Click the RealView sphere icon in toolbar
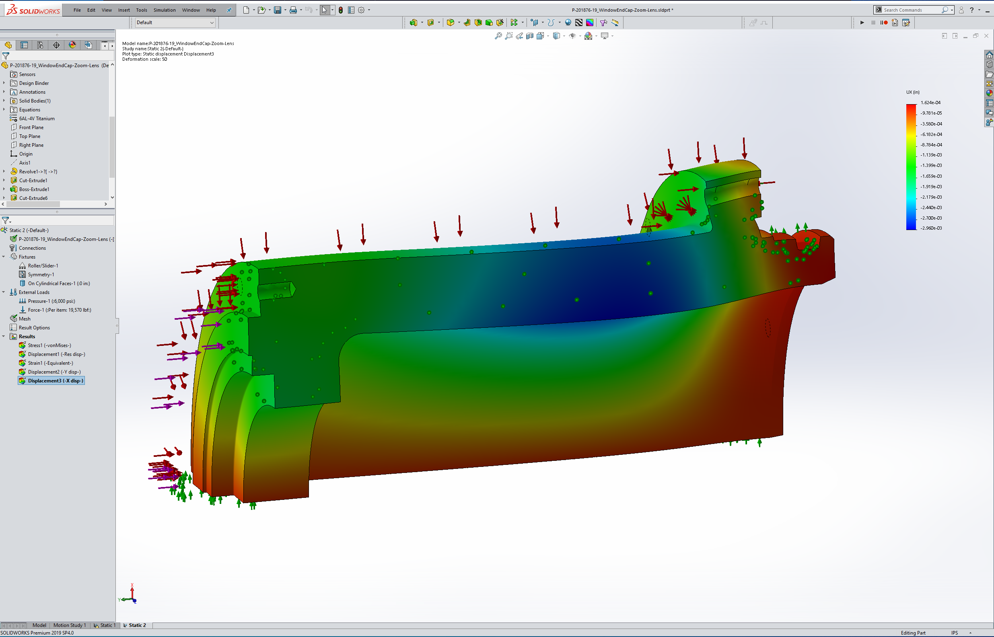Image resolution: width=994 pixels, height=637 pixels. click(x=568, y=23)
